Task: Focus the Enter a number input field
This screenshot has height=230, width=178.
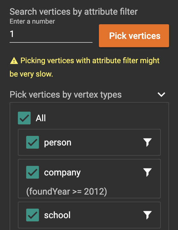Action: pyautogui.click(x=51, y=34)
